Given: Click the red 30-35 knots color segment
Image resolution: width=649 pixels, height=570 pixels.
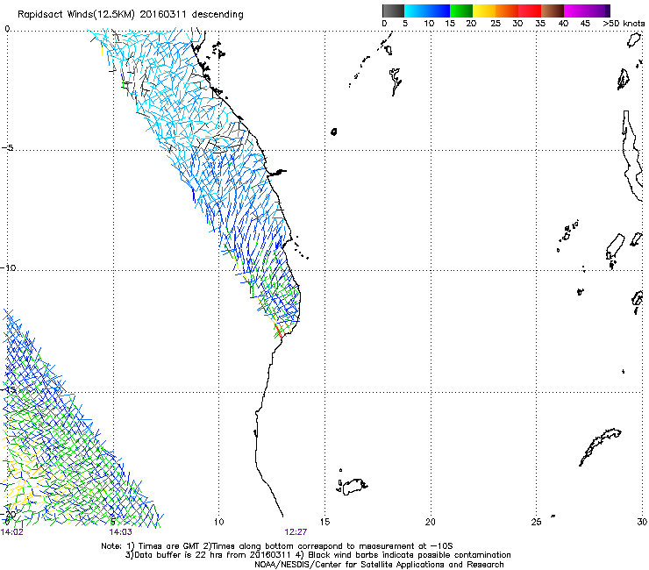Looking at the screenshot, I should pos(530,11).
